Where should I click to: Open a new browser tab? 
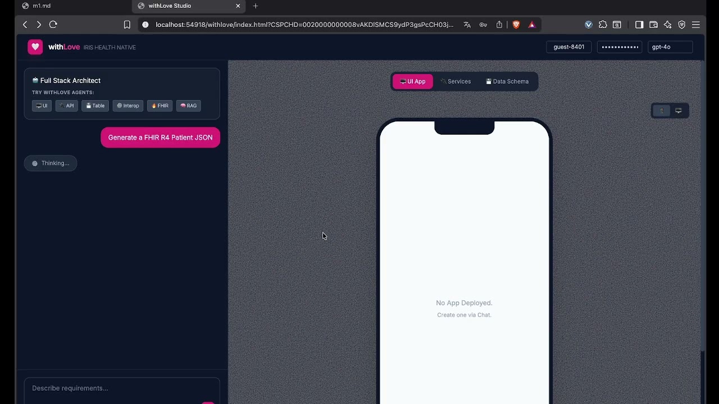coord(256,6)
